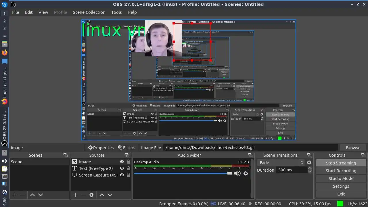Move the scene down in Scenes panel

pyautogui.click(x=41, y=195)
